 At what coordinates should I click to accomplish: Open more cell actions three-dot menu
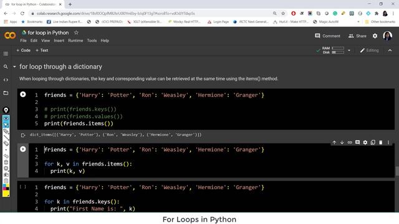click(388, 142)
